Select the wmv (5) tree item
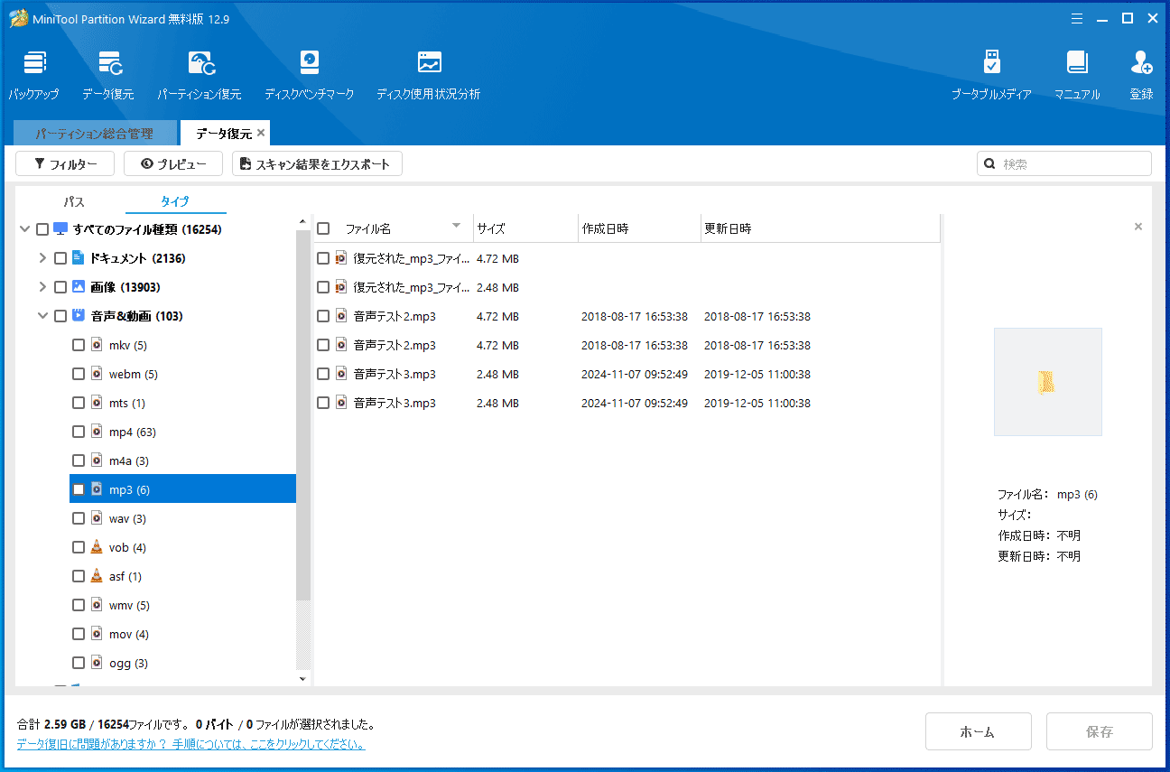 [x=182, y=605]
